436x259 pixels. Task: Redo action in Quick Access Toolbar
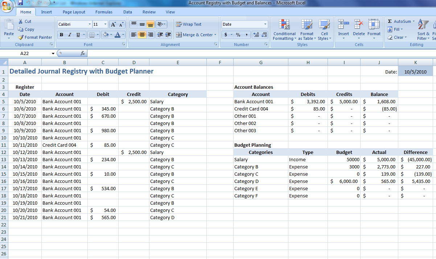point(41,3)
